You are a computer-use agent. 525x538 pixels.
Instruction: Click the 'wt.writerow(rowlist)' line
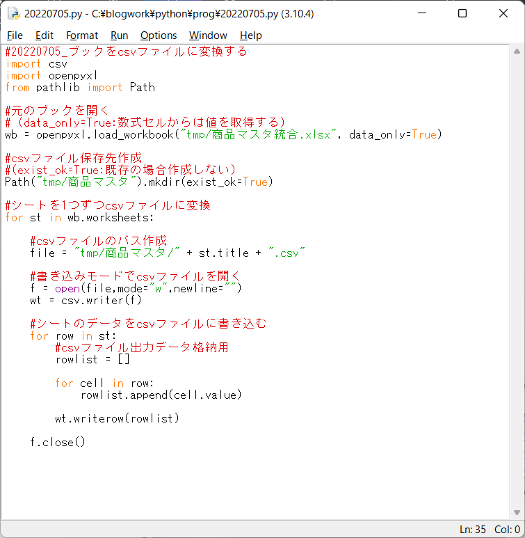118,418
